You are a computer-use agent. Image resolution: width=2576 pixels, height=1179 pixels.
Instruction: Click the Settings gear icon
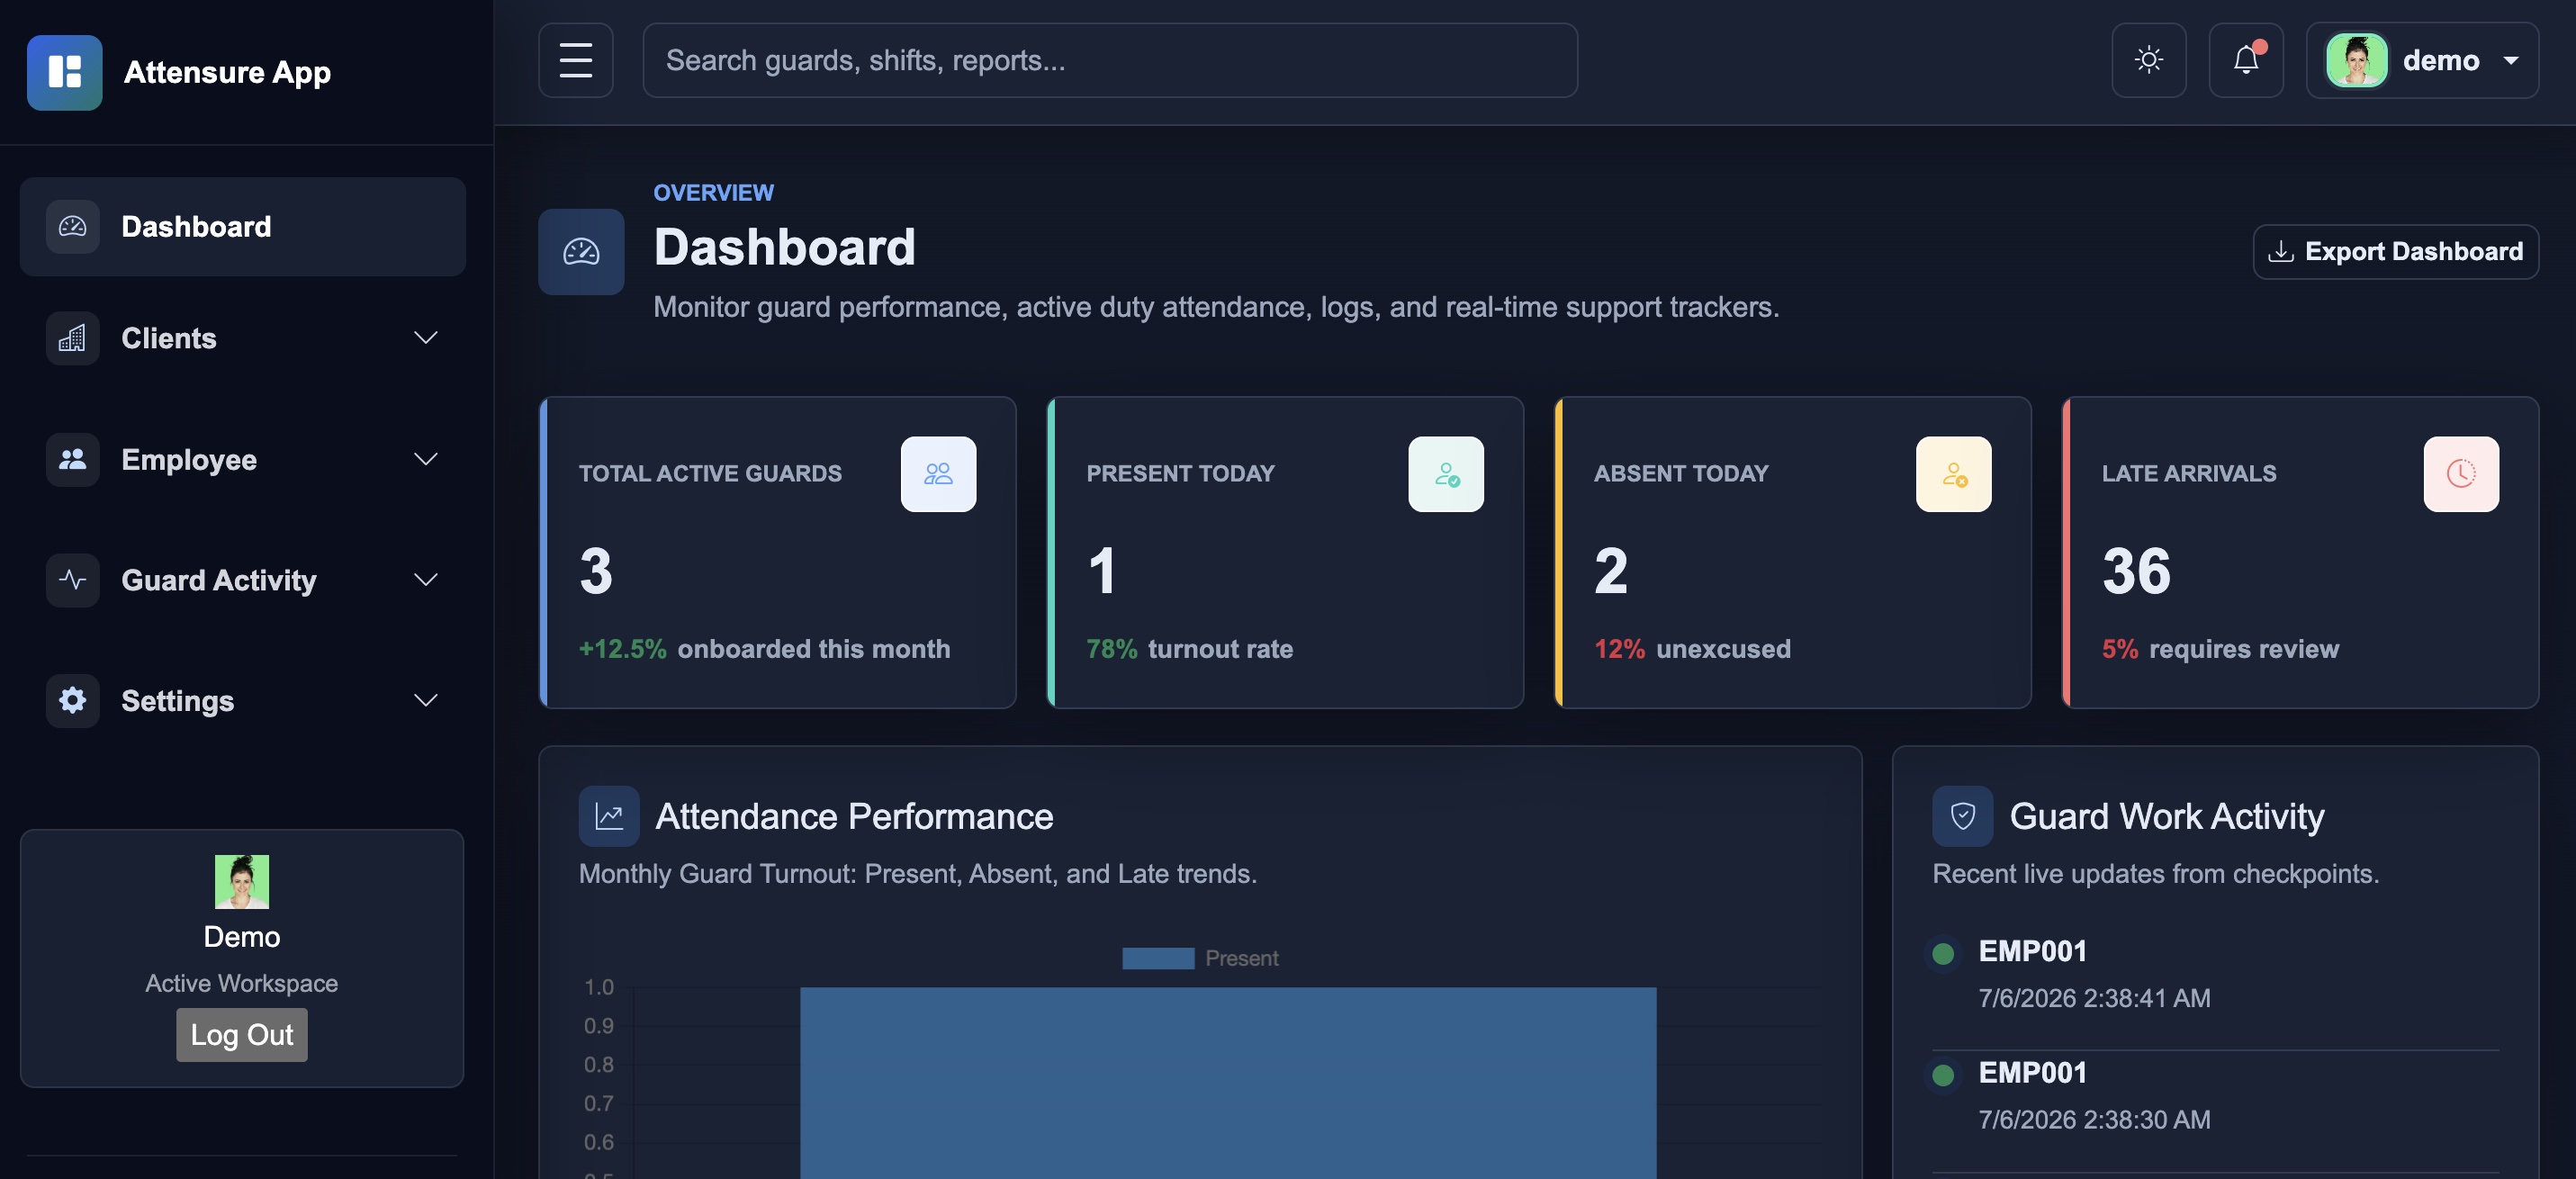tap(73, 700)
